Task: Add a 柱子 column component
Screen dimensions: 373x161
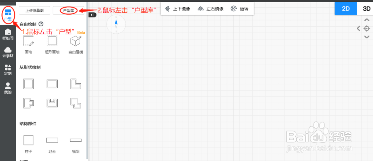Action: 28,144
